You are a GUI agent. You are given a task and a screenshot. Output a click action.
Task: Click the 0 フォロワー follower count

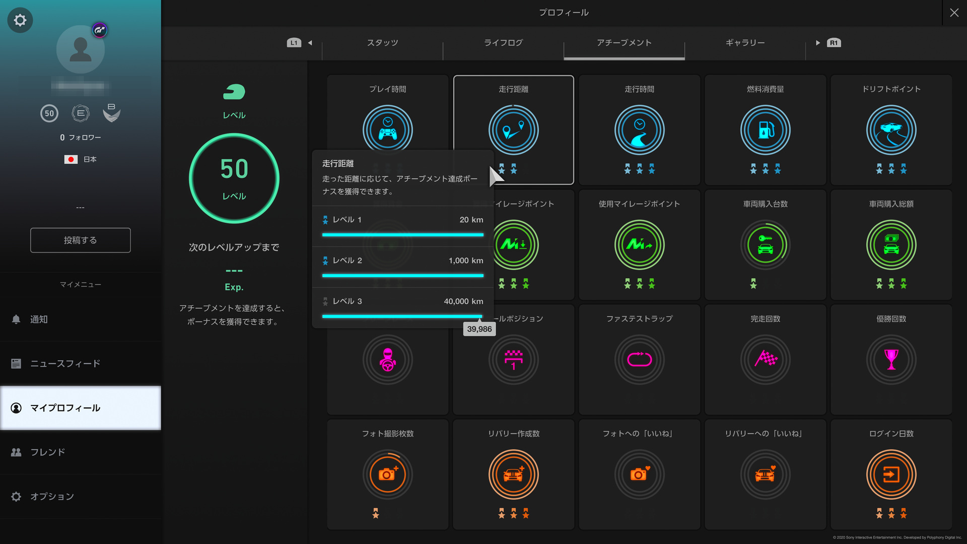pos(81,138)
